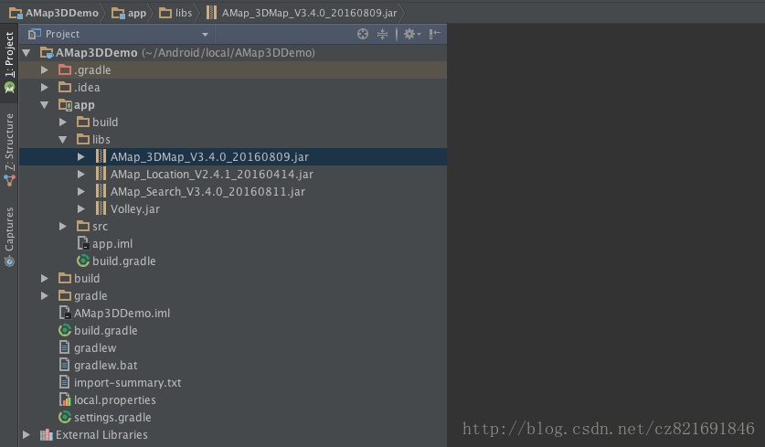Select the External Libraries icon

(x=46, y=434)
